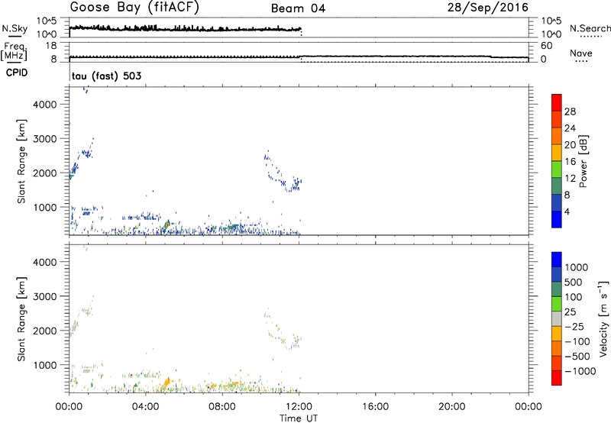This screenshot has width=611, height=423.
Task: Click the "12" label on the power scale
Action: [x=570, y=179]
